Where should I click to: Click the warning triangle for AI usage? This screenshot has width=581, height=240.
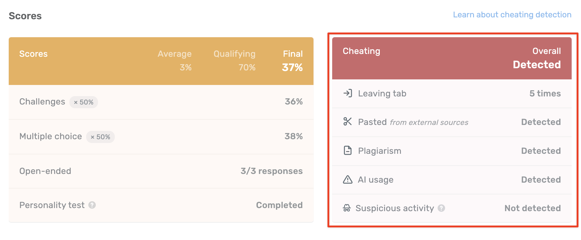coord(347,179)
